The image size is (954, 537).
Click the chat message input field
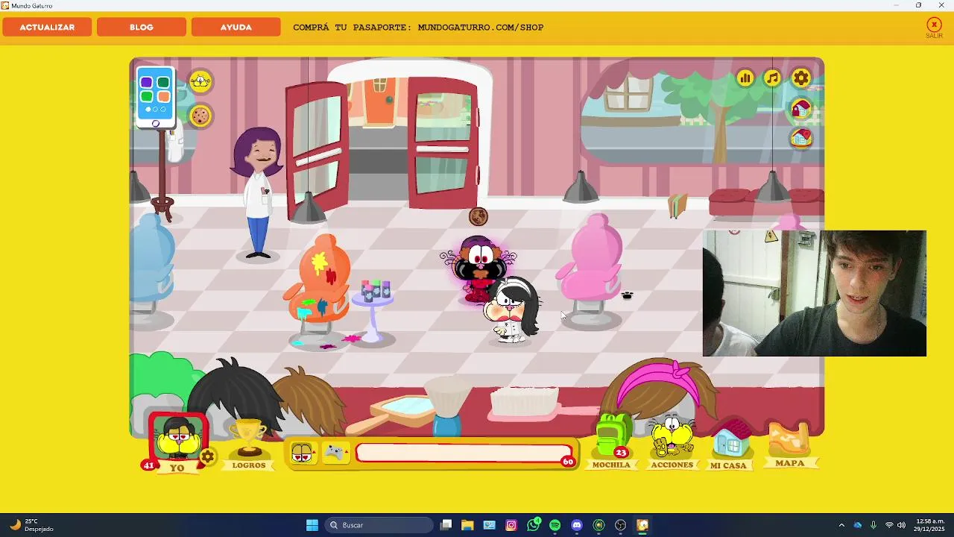tap(464, 453)
